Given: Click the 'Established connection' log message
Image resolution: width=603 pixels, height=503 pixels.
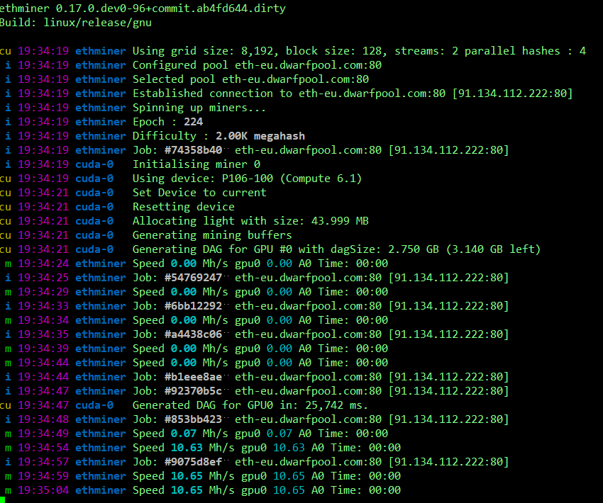Looking at the screenshot, I should [352, 94].
